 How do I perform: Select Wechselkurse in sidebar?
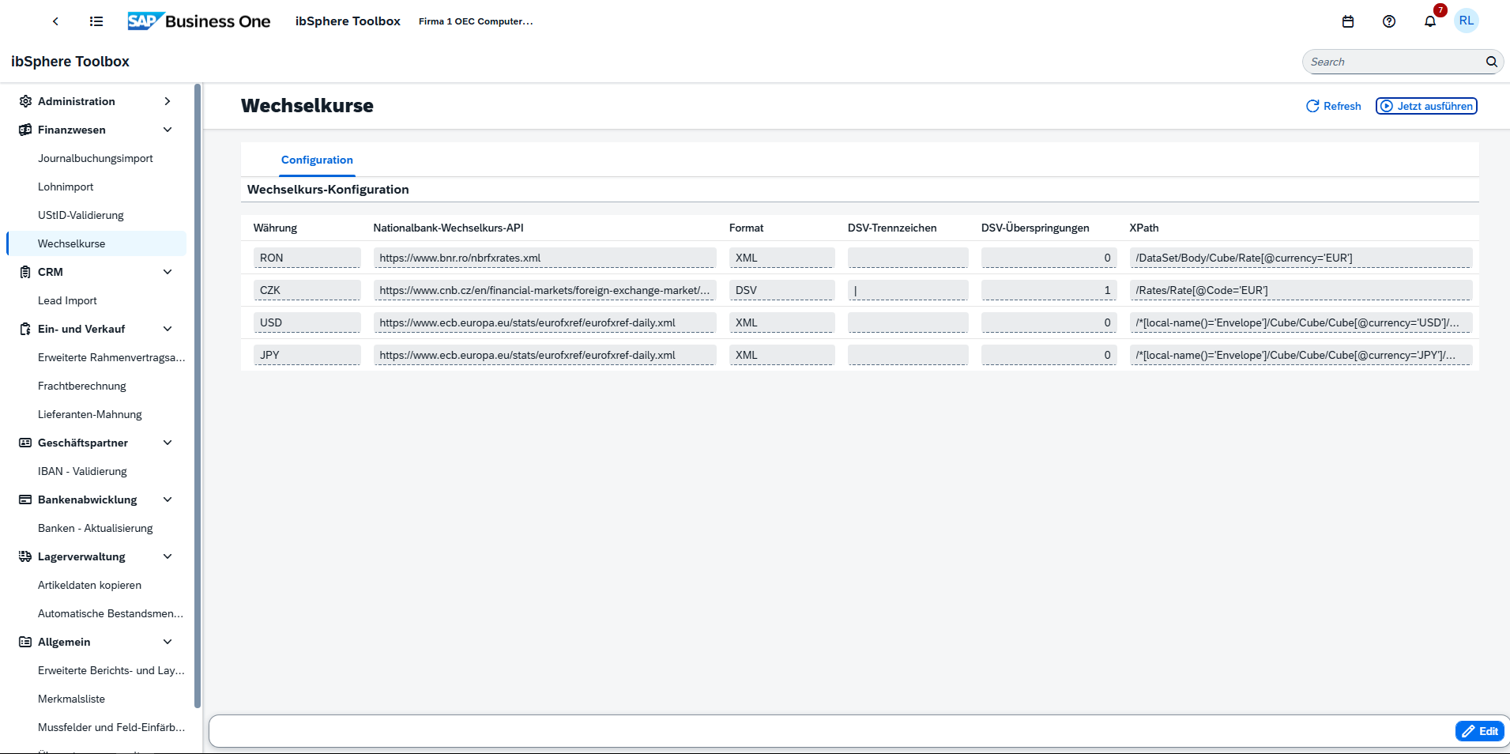[x=96, y=243]
